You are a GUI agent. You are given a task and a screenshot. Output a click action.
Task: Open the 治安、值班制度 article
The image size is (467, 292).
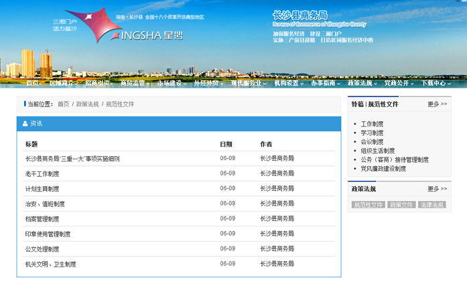click(45, 204)
